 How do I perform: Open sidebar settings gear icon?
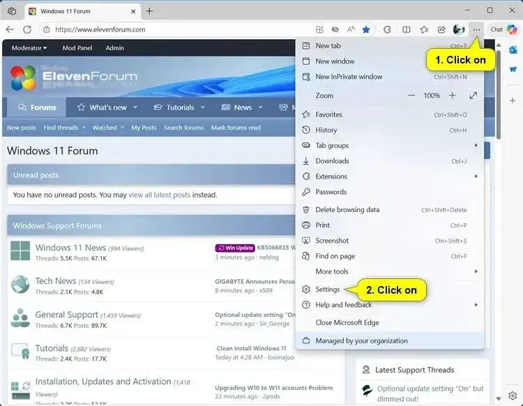click(513, 396)
